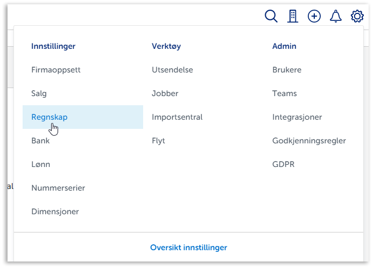The width and height of the screenshot is (374, 269).
Task: Go to Bank settings
Action: [x=40, y=141]
